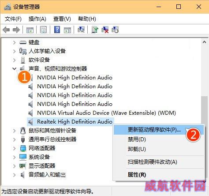Select the keyboard icon next to 键盘
Viewport: 209px width, 196px height.
tap(23, 42)
